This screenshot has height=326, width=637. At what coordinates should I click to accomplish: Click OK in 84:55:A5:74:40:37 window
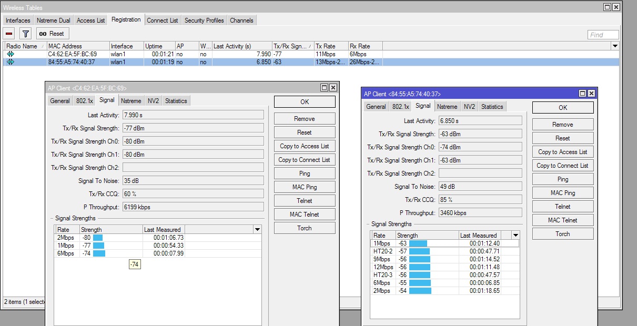[563, 108]
